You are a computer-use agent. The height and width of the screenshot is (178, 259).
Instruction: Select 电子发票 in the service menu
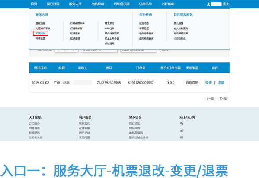41,38
